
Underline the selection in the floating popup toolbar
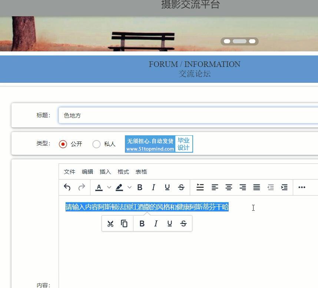(170, 224)
